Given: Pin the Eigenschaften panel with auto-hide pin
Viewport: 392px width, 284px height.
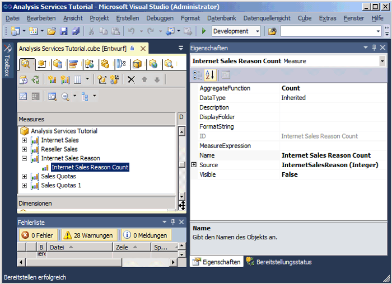Looking at the screenshot, I should point(375,48).
